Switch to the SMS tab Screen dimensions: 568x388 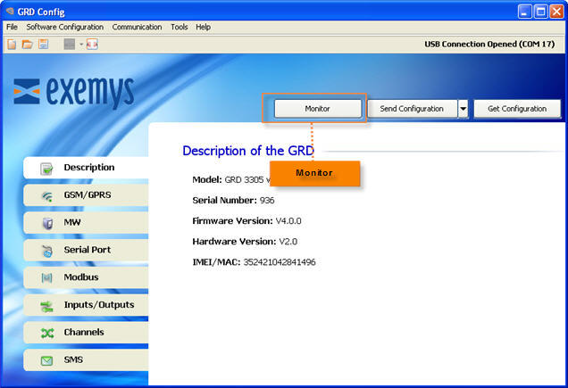point(87,360)
